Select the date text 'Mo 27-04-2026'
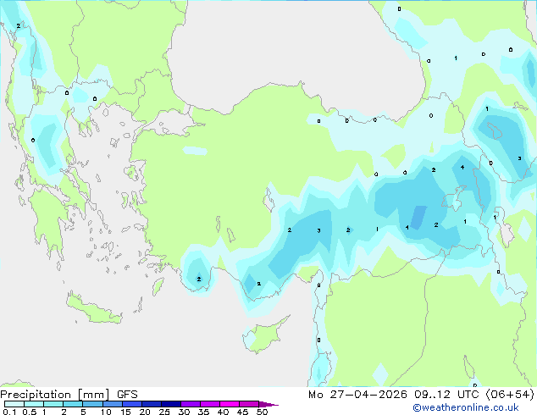This screenshot has width=537, height=415. 357,395
